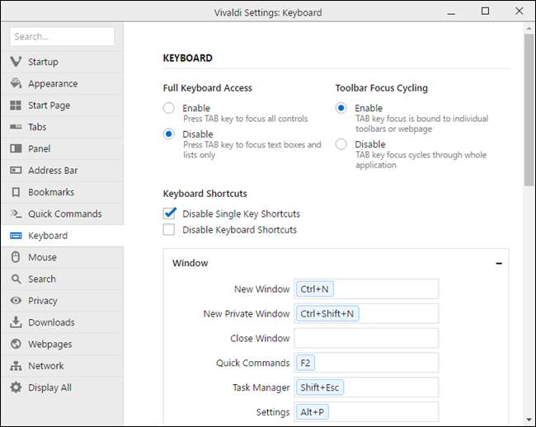Viewport: 536px width, 427px height.
Task: Click the Startup icon in sidebar
Action: pyautogui.click(x=16, y=62)
